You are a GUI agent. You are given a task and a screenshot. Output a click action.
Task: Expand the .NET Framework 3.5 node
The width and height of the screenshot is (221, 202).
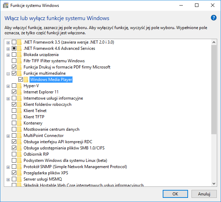[8, 43]
